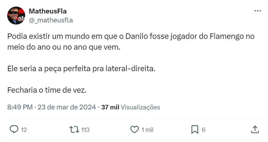Click the reply speech bubble icon
The width and height of the screenshot is (268, 142).
point(14,129)
